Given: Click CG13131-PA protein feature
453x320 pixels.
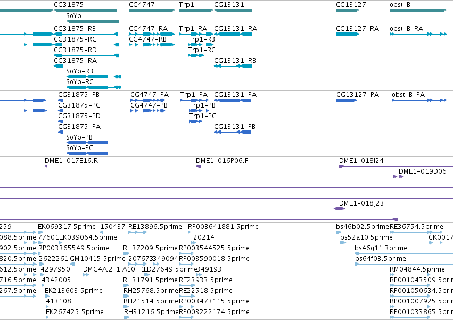Looking at the screenshot, I should [233, 100].
